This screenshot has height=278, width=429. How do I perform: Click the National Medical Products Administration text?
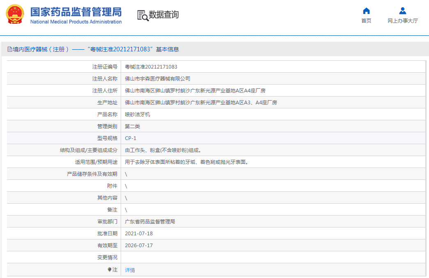tap(76, 22)
